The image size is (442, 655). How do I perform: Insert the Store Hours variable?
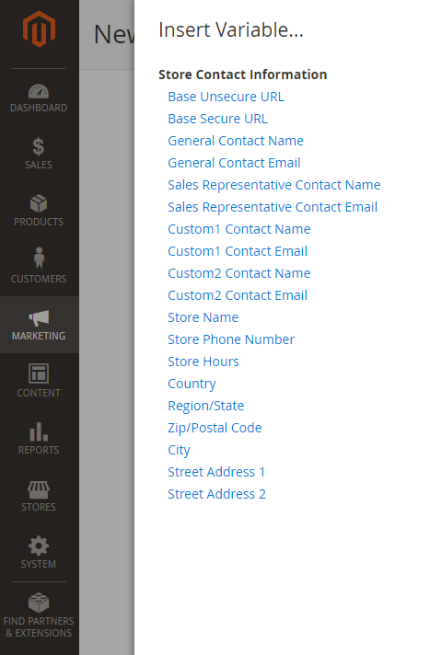click(204, 362)
